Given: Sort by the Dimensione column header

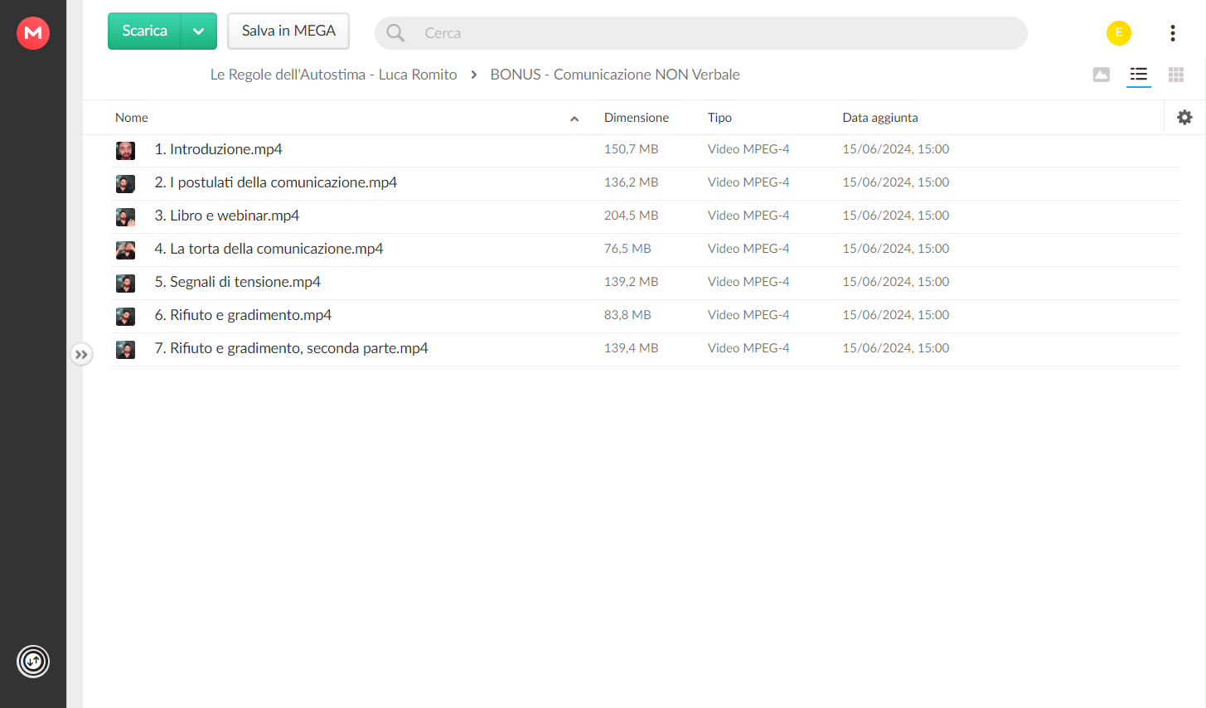Looking at the screenshot, I should point(637,118).
